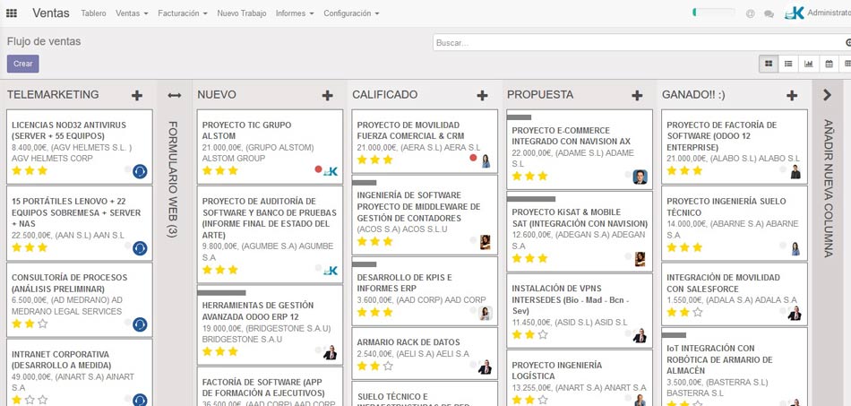The width and height of the screenshot is (851, 406).
Task: Click the TELEMARKETING column title
Action: tap(53, 95)
